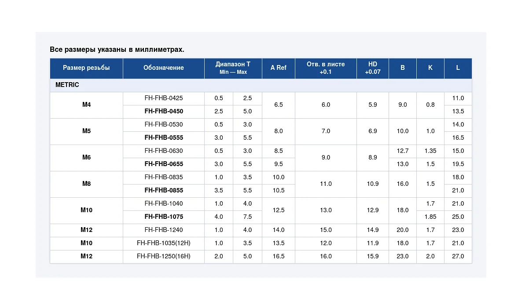Select the FH-FHB-1250(16H) designation
The image size is (518, 308).
coord(164,257)
